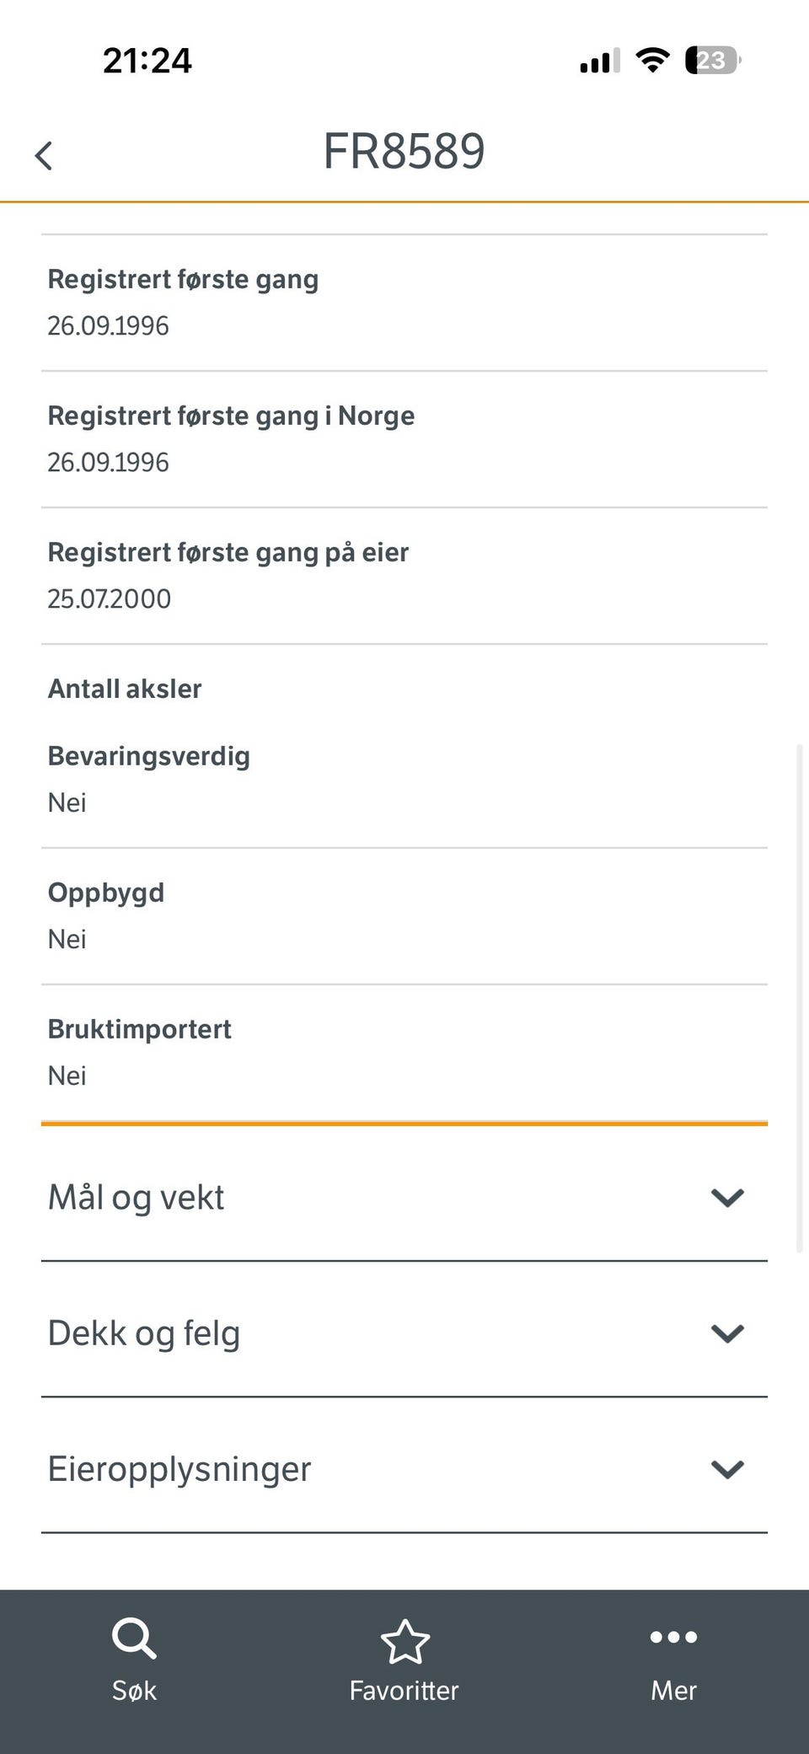The height and width of the screenshot is (1754, 809).
Task: Open the Mer tab label
Action: (673, 1690)
